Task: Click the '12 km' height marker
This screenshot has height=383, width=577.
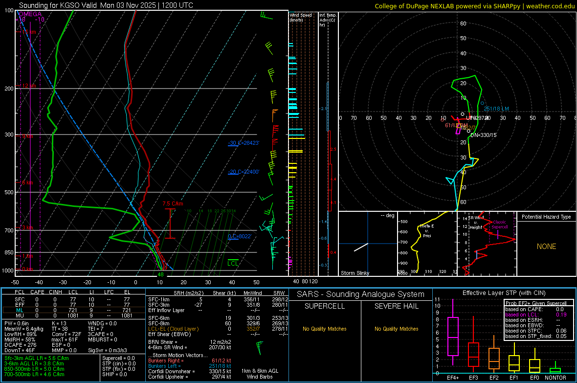Action: 29,86
